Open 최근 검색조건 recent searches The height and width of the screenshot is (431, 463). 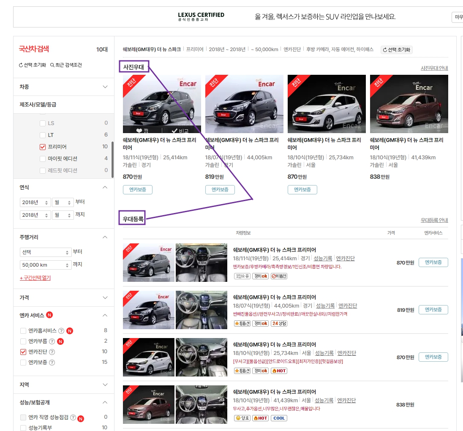66,65
